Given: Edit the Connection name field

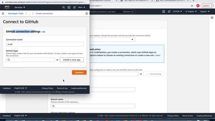Looking at the screenshot, I should 45,44.
